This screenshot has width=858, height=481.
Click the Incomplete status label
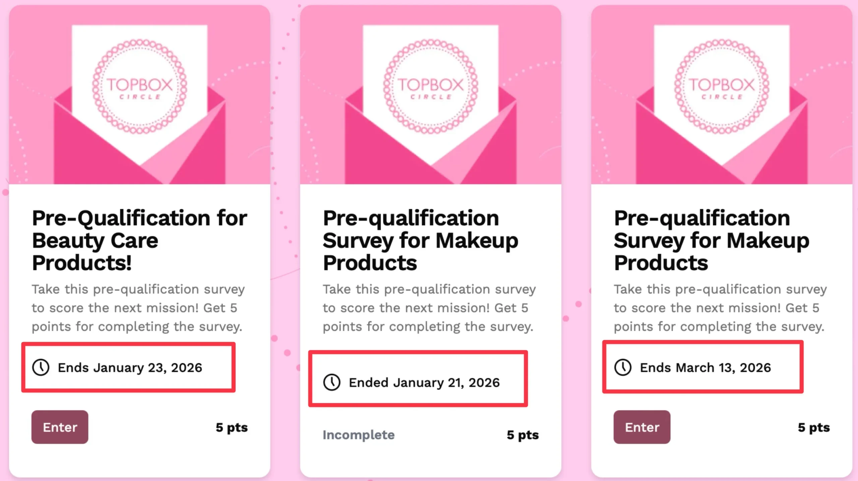pos(358,435)
